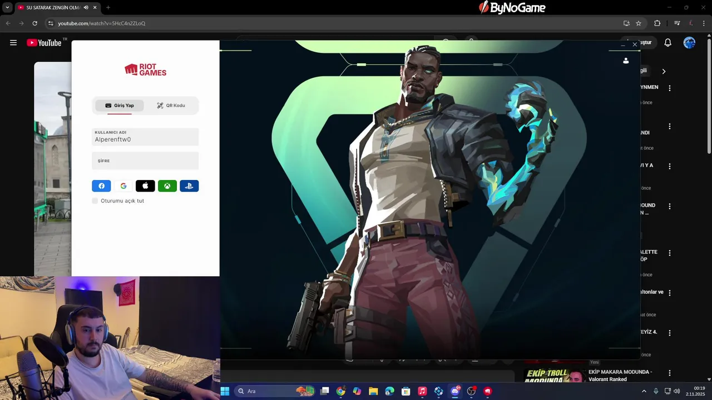
Task: Open the OBS Studio icon on the taskbar
Action: pyautogui.click(x=472, y=391)
